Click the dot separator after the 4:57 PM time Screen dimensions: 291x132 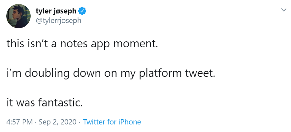(x=36, y=122)
